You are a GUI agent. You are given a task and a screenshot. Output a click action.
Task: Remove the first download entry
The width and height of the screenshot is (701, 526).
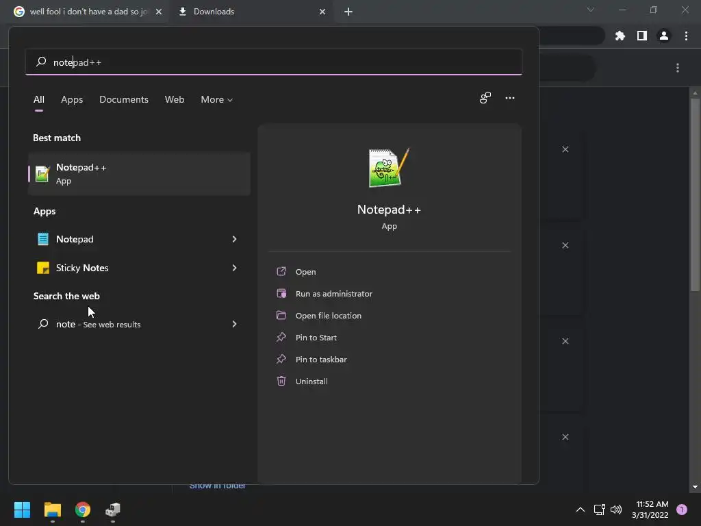pyautogui.click(x=565, y=149)
